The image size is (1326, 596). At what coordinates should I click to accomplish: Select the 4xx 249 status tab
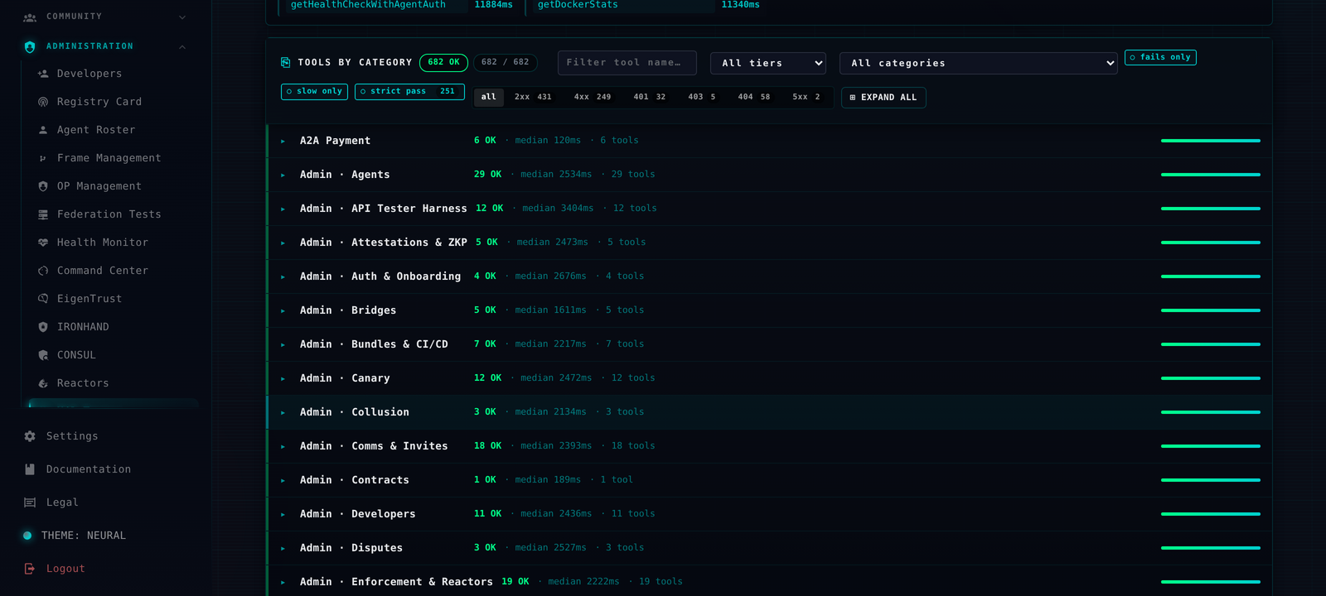(593, 97)
